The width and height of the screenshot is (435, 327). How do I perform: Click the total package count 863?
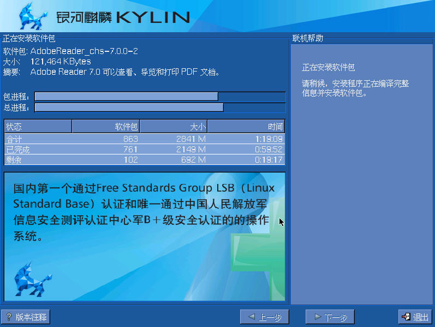coord(130,139)
